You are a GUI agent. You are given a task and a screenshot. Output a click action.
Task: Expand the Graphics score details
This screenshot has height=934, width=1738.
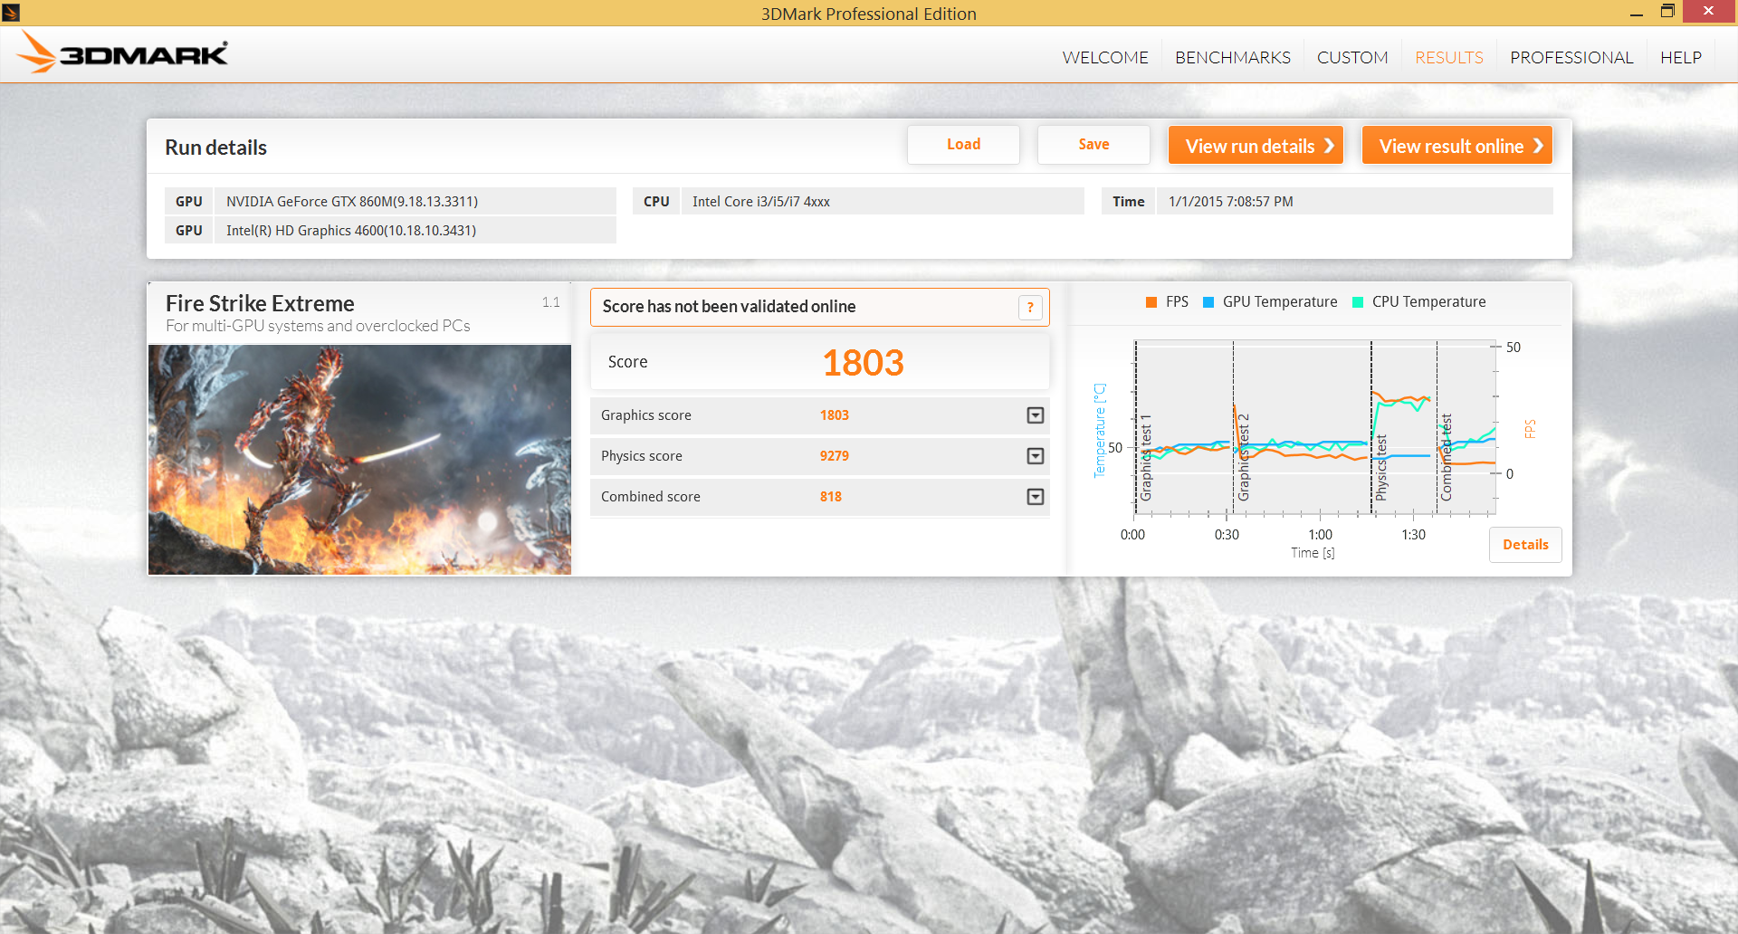click(x=1036, y=415)
